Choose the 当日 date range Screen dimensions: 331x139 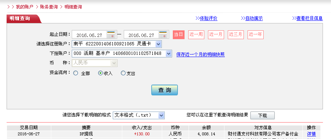179,35
